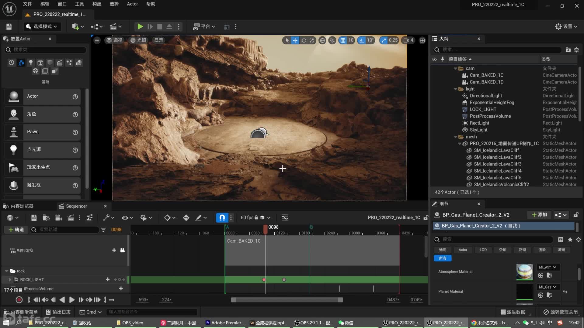The width and height of the screenshot is (584, 328).
Task: Click the surface snapping icon in viewport
Action: [332, 40]
